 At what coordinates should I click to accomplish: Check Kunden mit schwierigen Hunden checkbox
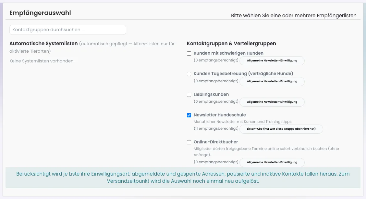pyautogui.click(x=189, y=54)
